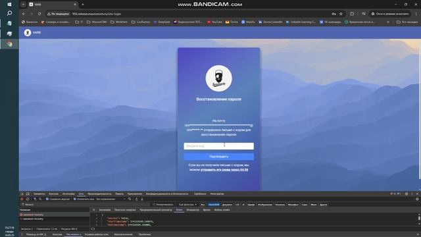Image resolution: width=421 pixels, height=237 pixels.
Task: Open the Confluence bookmarks folder
Action: click(141, 22)
